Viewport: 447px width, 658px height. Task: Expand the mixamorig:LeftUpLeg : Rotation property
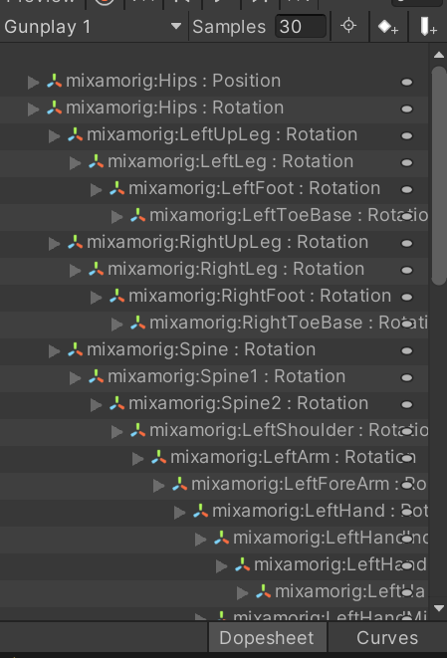[x=54, y=135]
